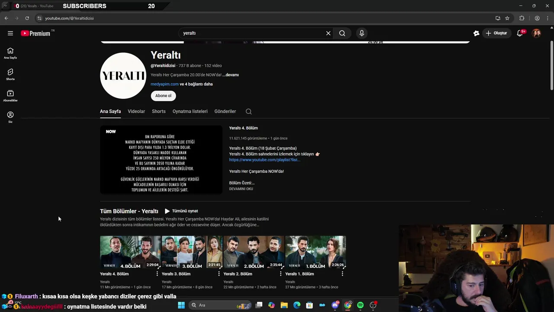The width and height of the screenshot is (554, 312).
Task: Click the magnifier search button
Action: tap(342, 33)
